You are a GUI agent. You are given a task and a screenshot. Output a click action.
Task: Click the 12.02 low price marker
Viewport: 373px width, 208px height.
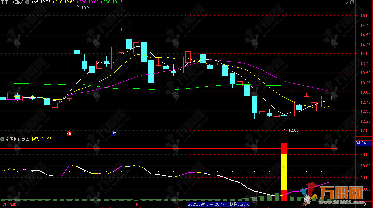(x=293, y=130)
